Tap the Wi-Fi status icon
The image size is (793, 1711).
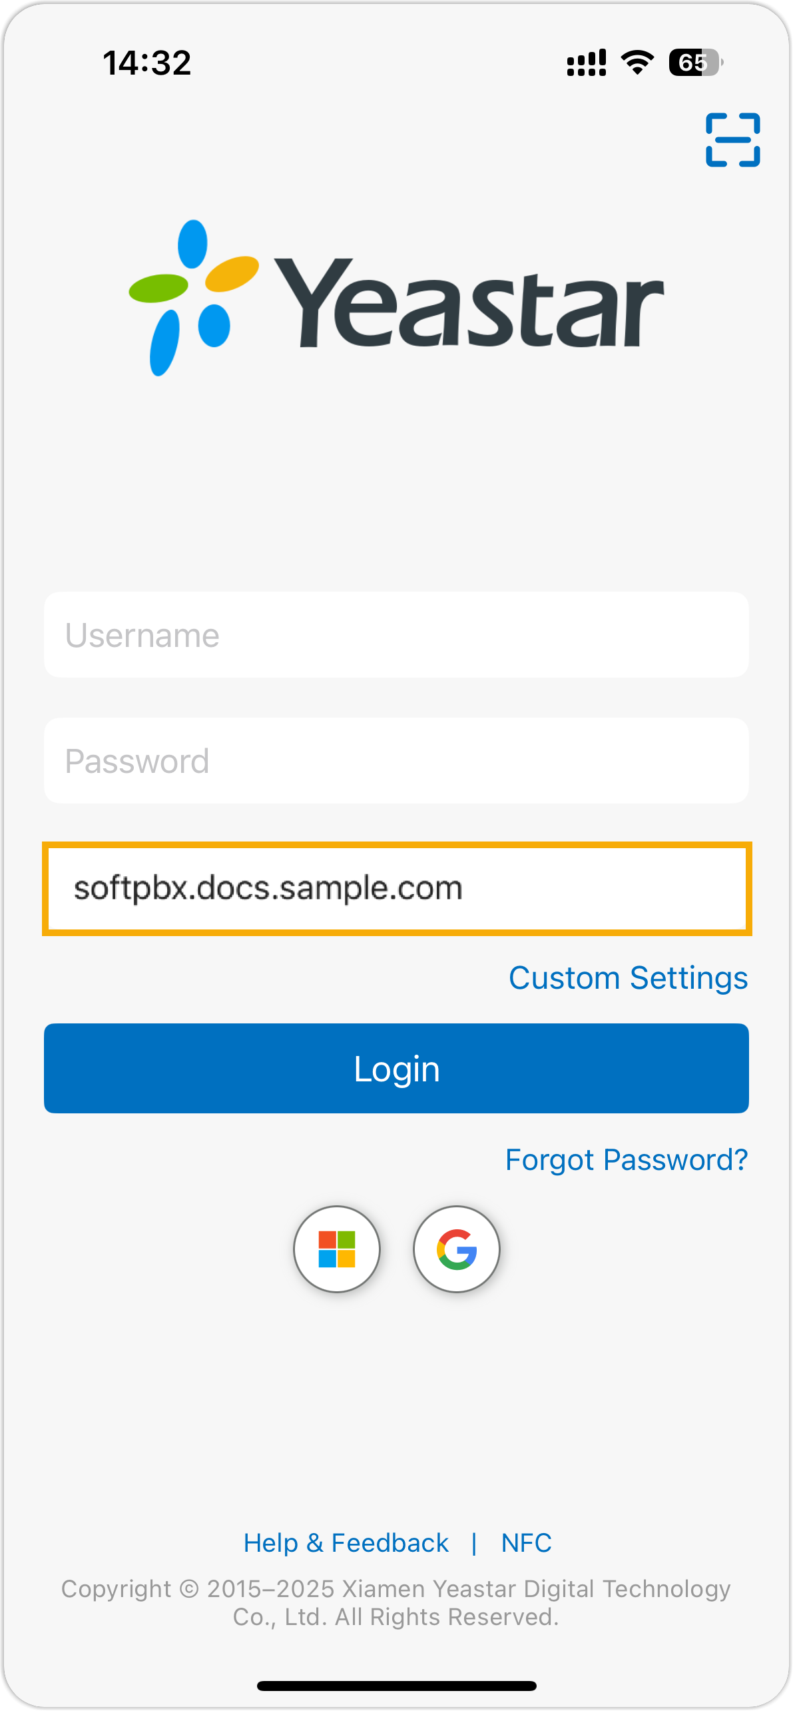pyautogui.click(x=637, y=63)
